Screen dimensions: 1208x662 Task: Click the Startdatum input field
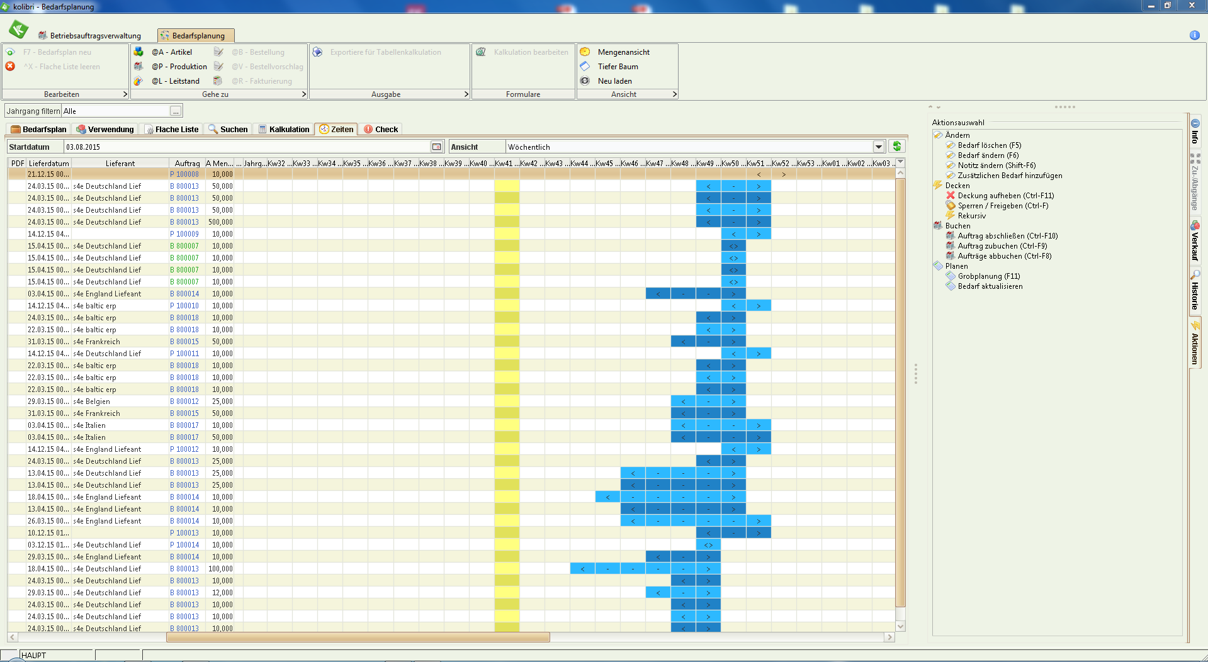coord(246,147)
